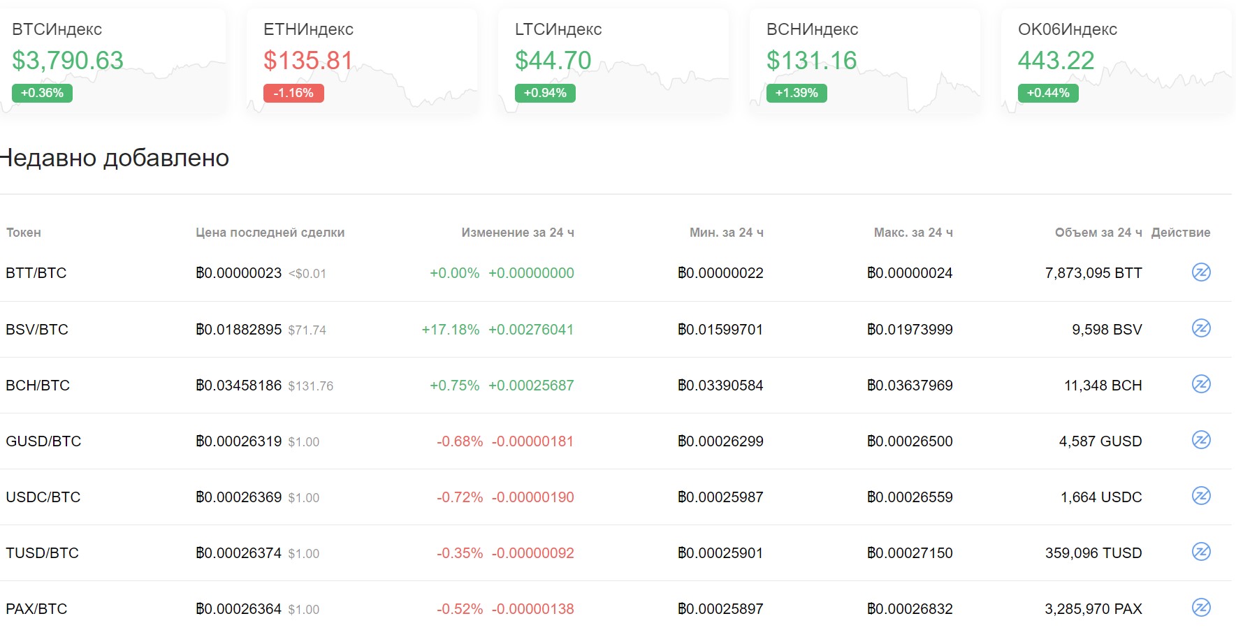Viewport: 1236px width, 630px height.
Task: Select the BSV/BTC token pair
Action: click(x=37, y=329)
